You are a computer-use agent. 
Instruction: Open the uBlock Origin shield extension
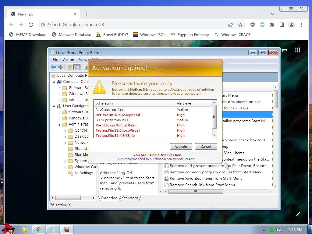point(253,25)
